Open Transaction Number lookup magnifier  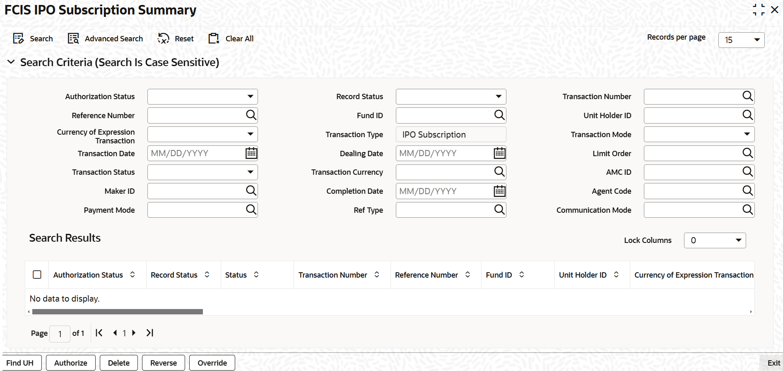click(x=747, y=96)
